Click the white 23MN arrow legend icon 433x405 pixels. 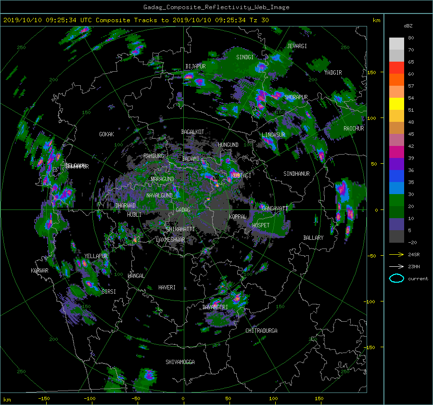pos(396,266)
